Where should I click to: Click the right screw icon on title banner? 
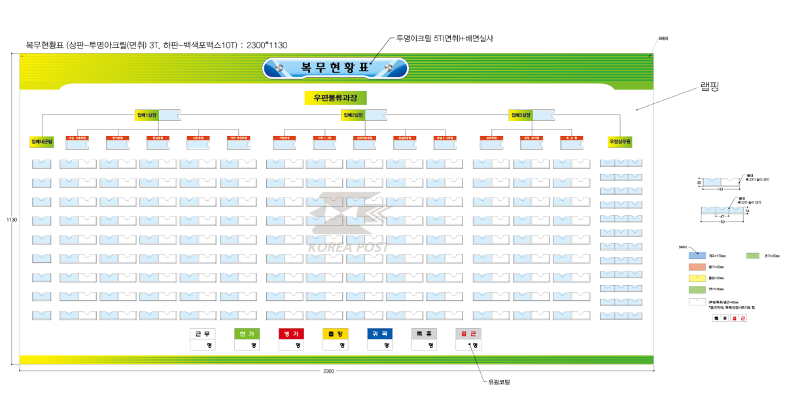[388, 68]
